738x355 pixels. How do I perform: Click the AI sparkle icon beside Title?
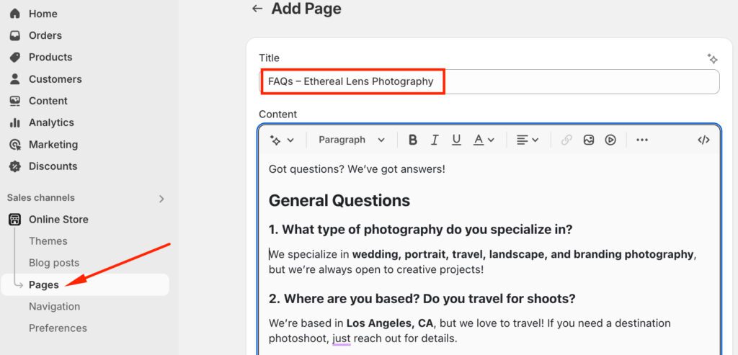(x=712, y=58)
